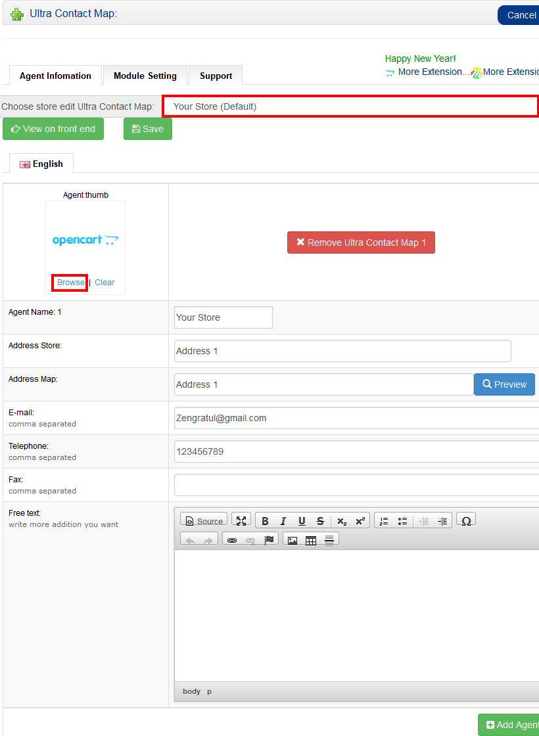Apply strikethrough formatting
This screenshot has width=539, height=736.
tap(320, 521)
